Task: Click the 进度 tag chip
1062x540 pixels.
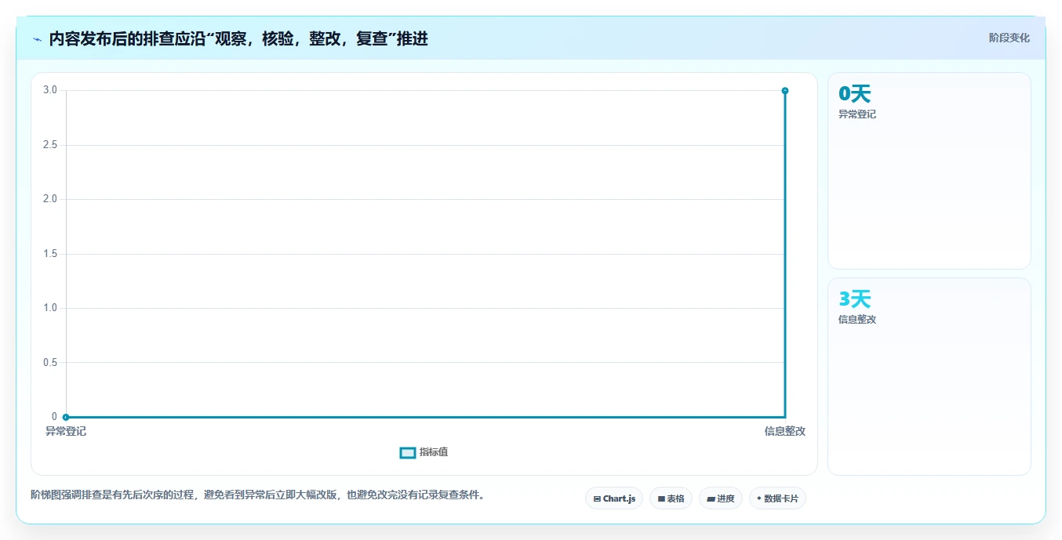Action: click(x=721, y=498)
